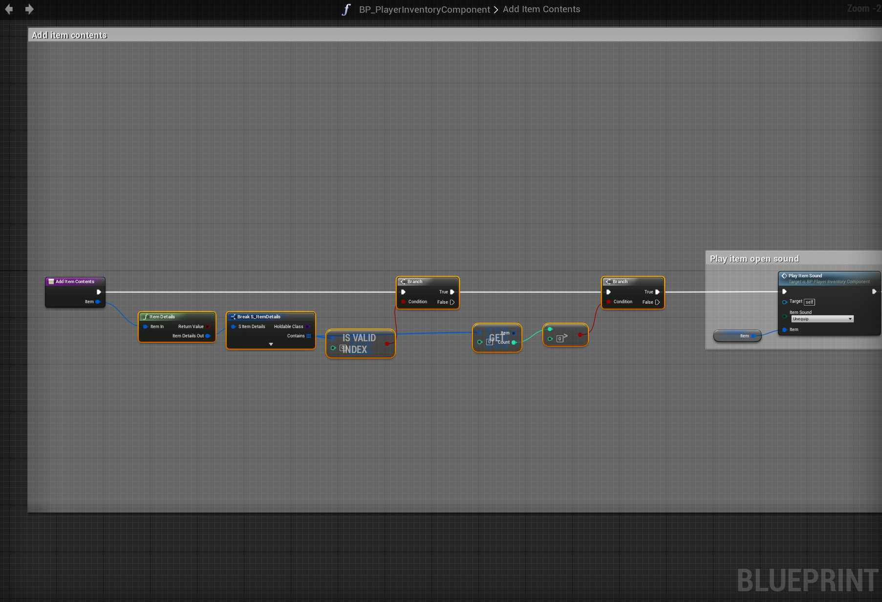The width and height of the screenshot is (882, 602).
Task: Click the Is Valid Index input field
Action: [x=343, y=348]
